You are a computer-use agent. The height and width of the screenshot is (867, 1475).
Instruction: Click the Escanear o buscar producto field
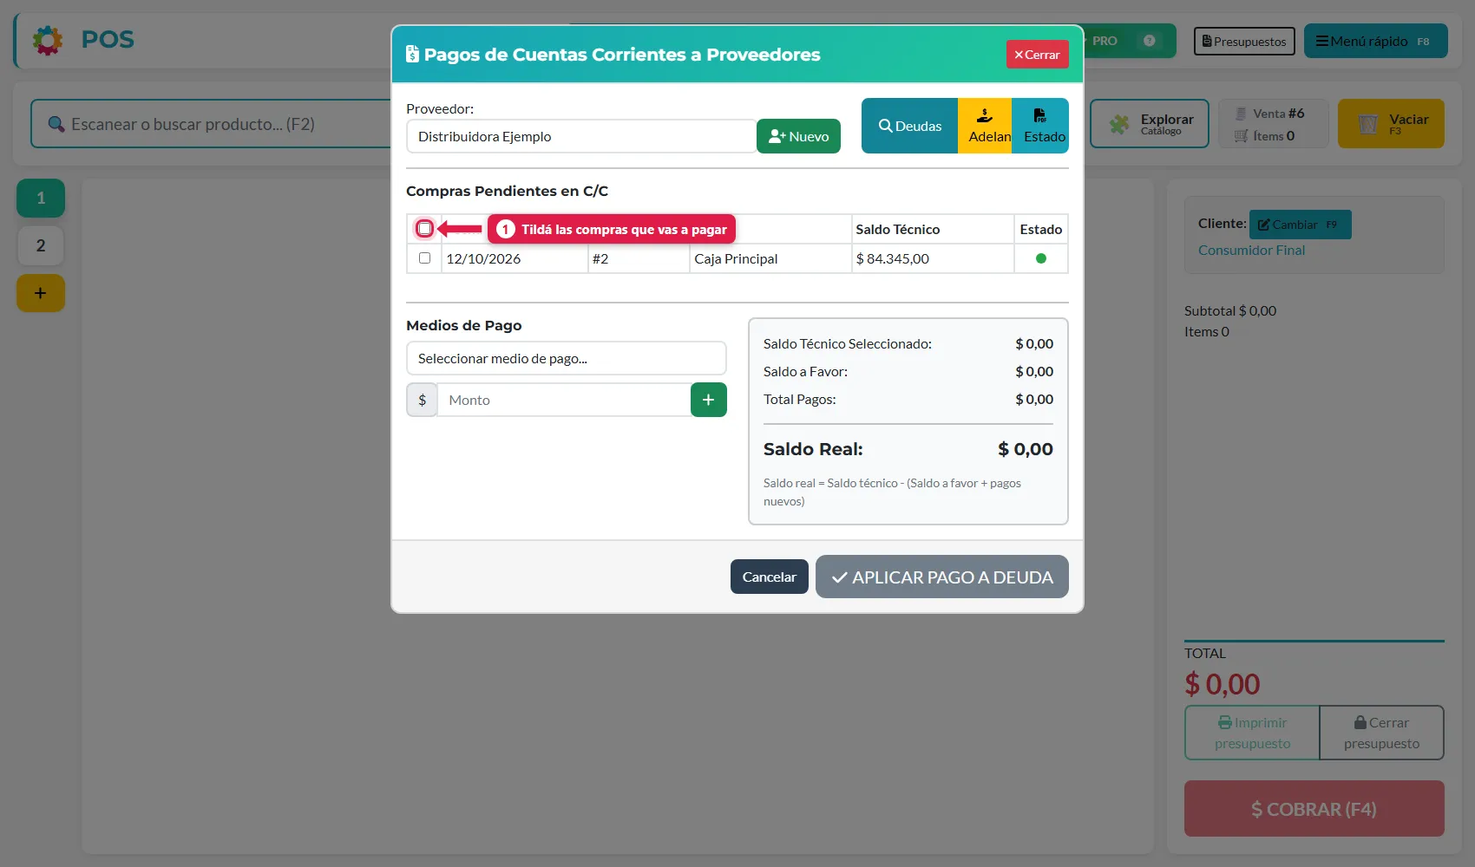213,124
